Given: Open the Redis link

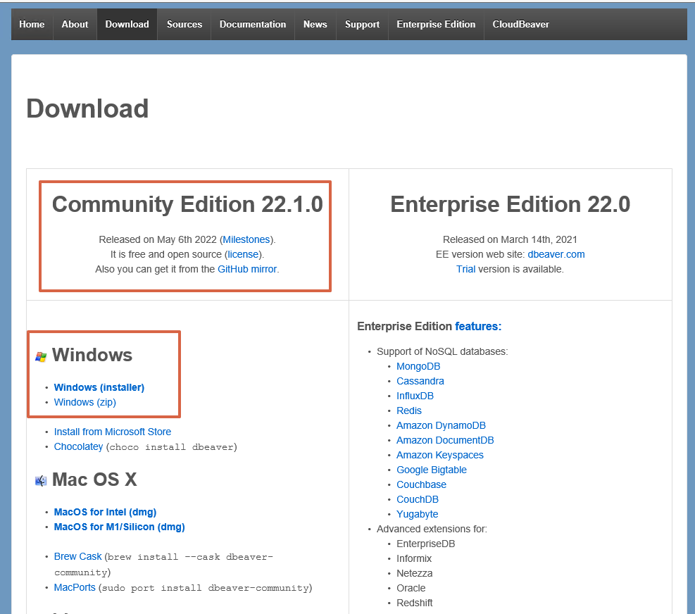Looking at the screenshot, I should pos(408,411).
